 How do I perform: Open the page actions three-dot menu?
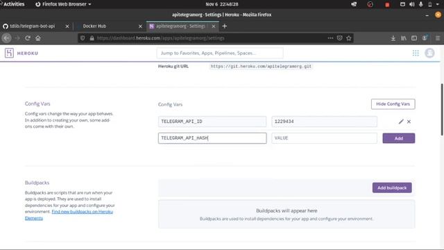tap(330, 38)
